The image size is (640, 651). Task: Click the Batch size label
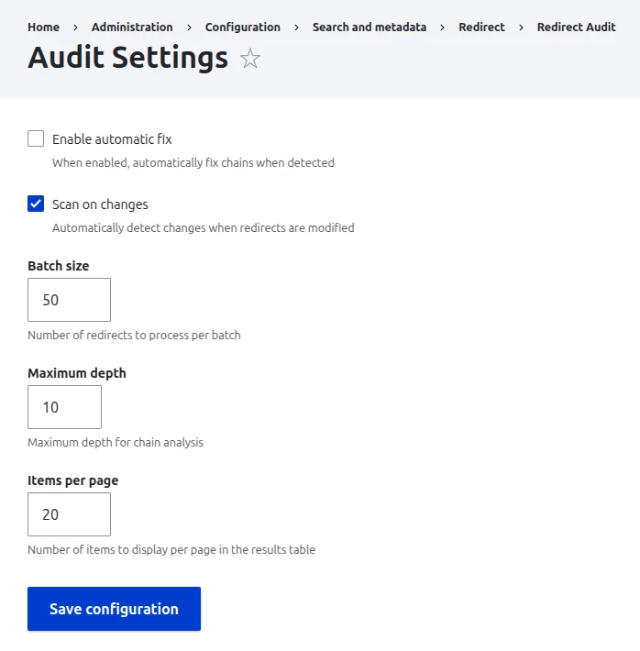click(58, 266)
